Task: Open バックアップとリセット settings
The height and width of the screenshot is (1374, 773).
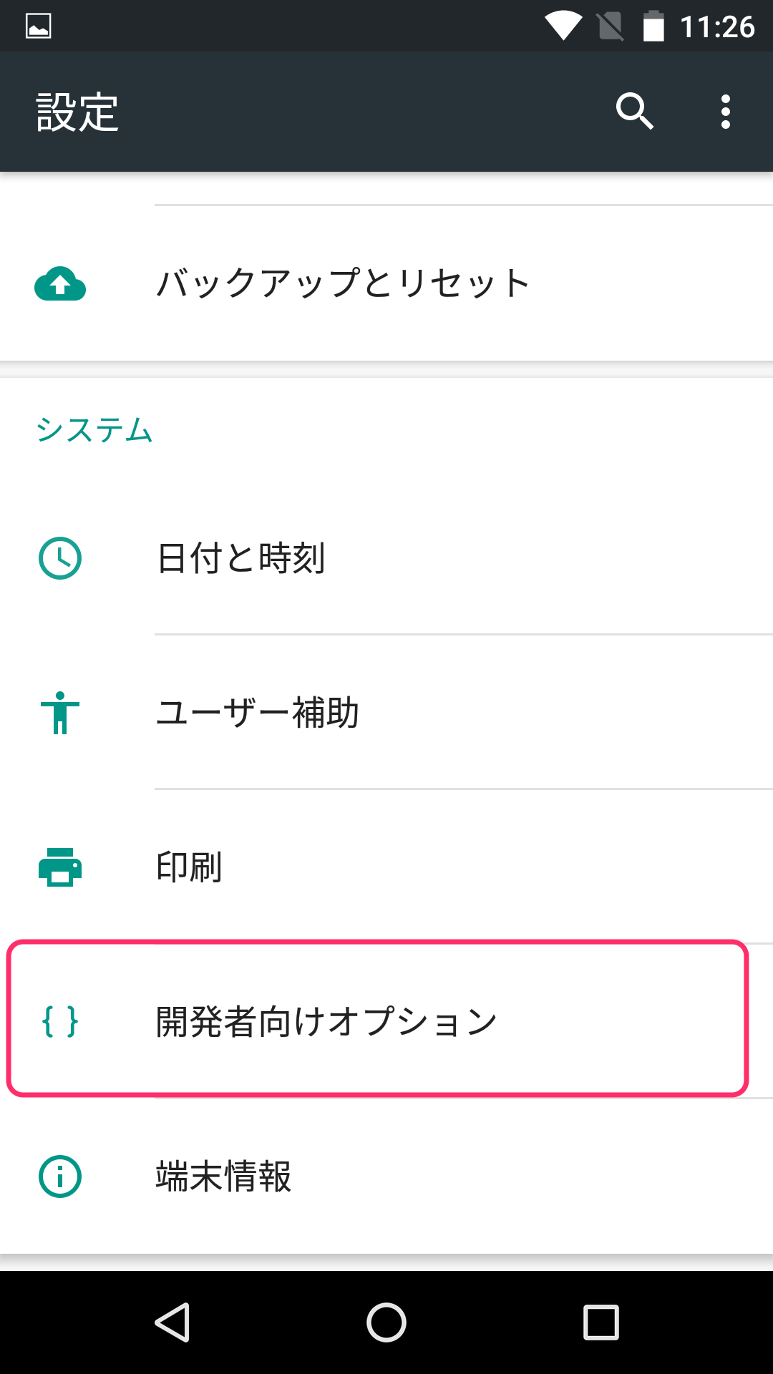Action: coord(344,283)
